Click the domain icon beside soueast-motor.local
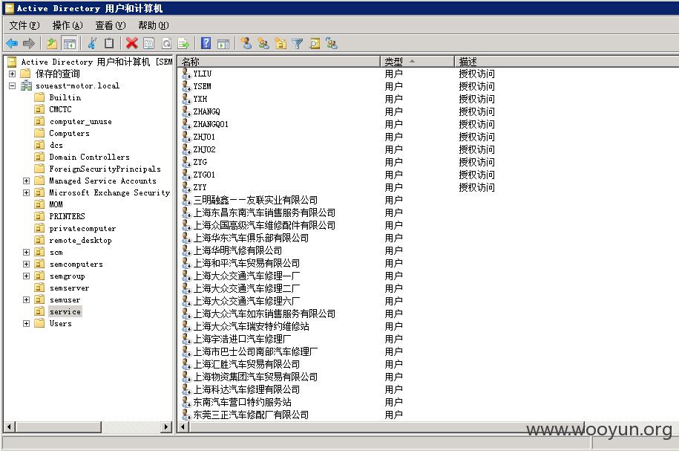The width and height of the screenshot is (679, 451). tap(27, 85)
